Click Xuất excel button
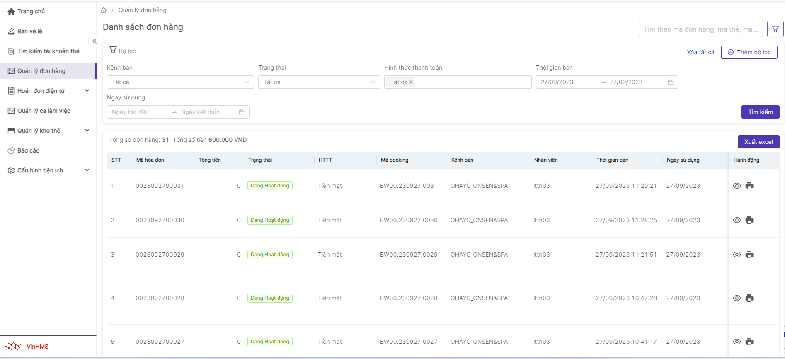Screen dimensions: 785x359 tap(758, 142)
